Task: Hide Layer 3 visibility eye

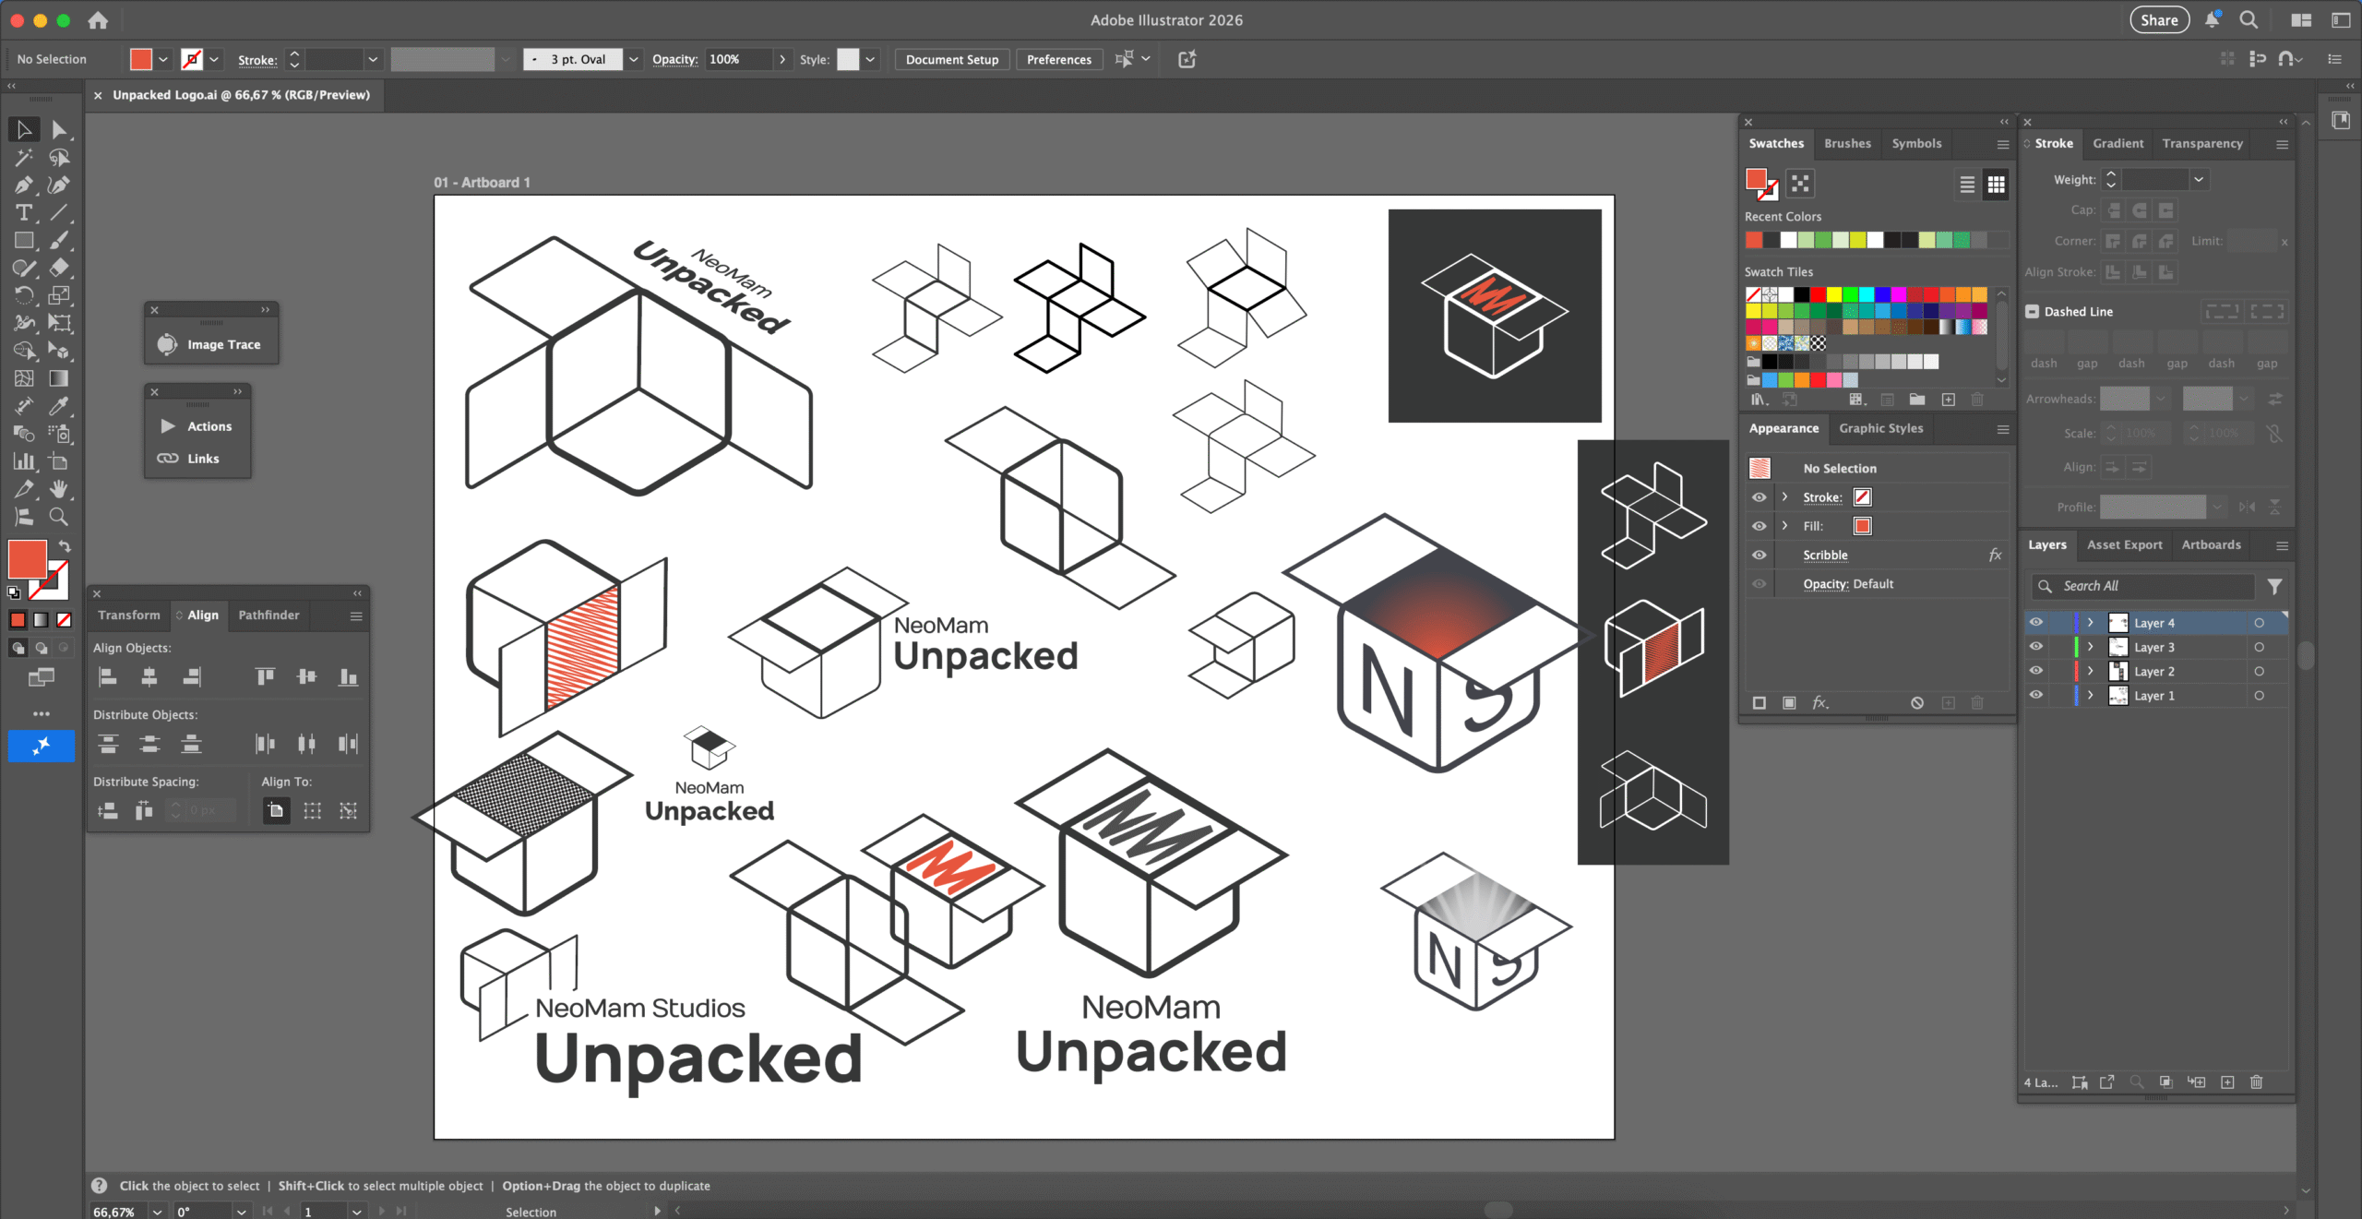Action: click(x=2036, y=647)
